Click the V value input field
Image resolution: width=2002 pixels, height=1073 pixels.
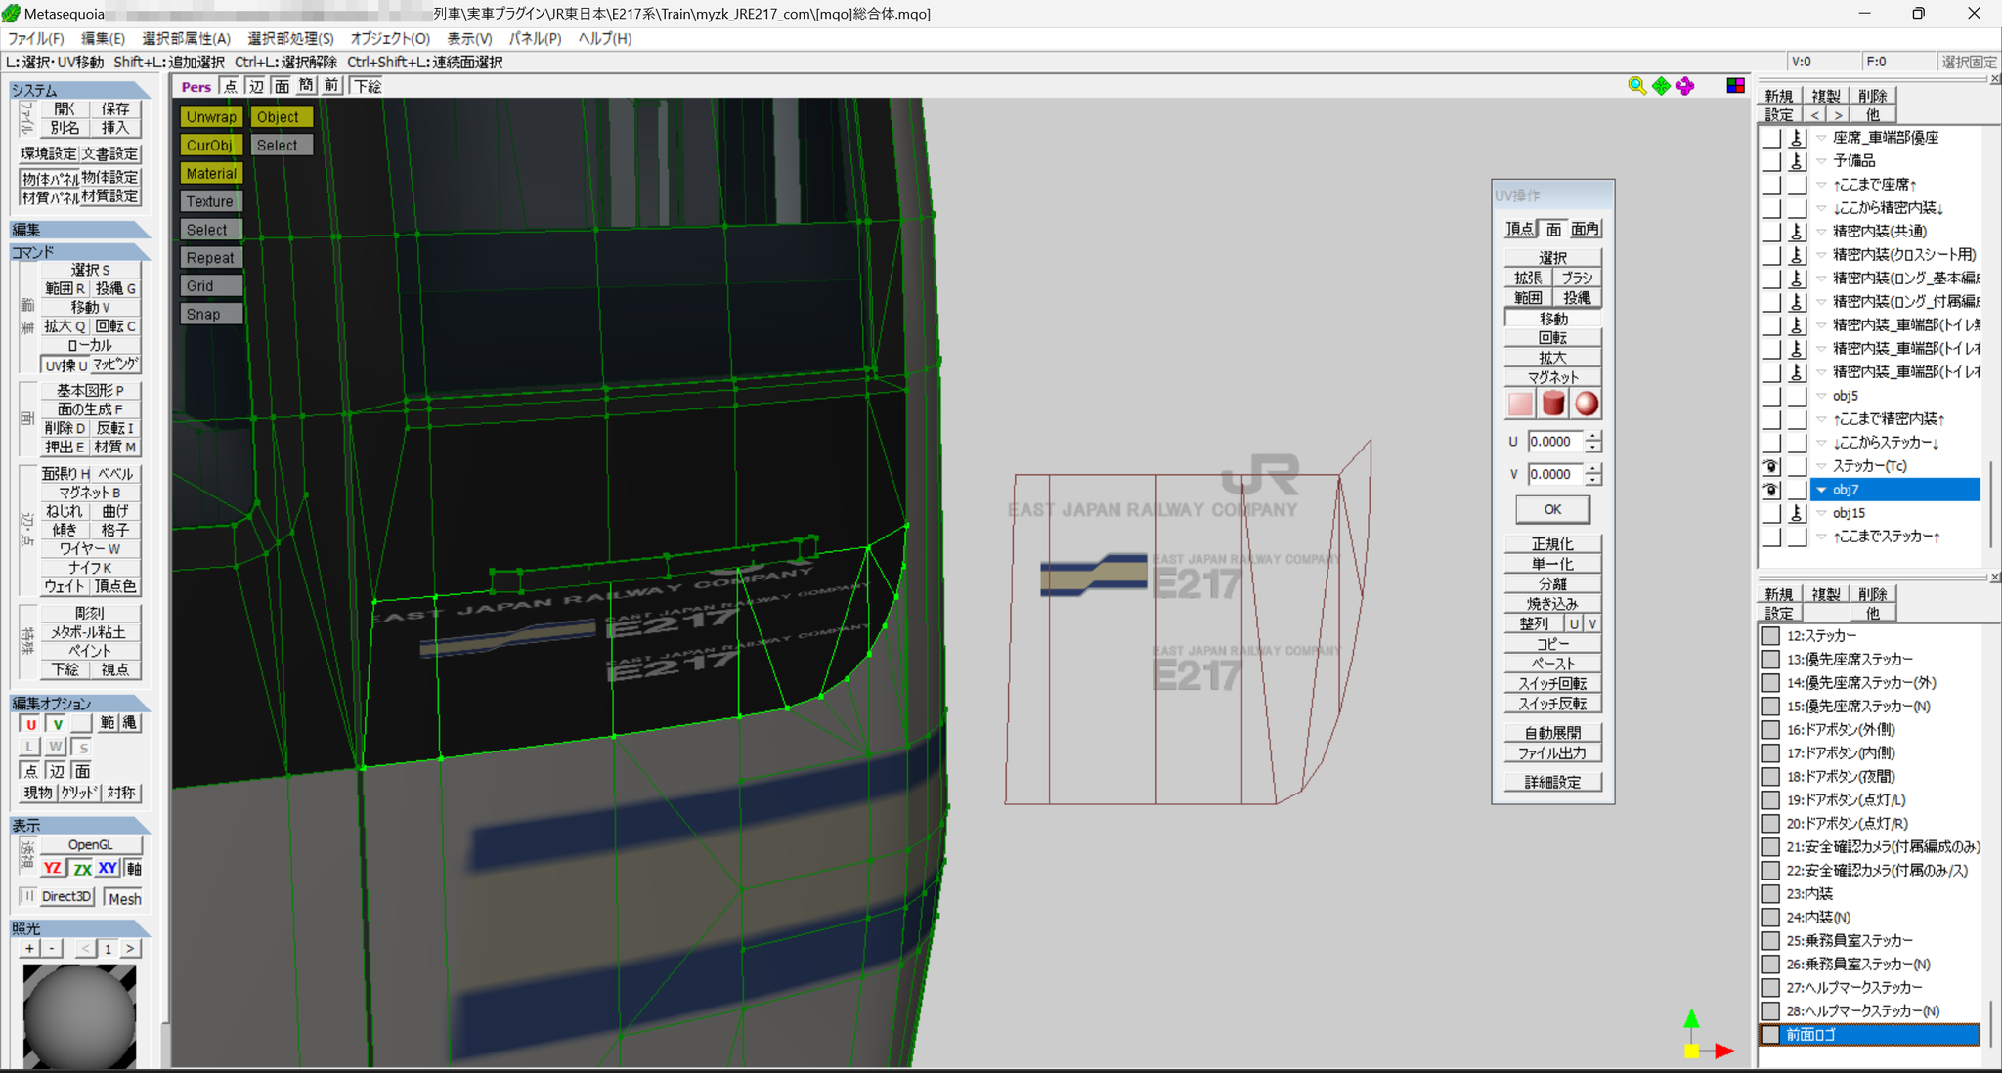pos(1555,474)
